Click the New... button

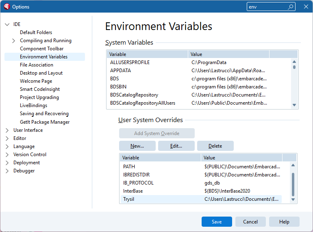coord(137,146)
